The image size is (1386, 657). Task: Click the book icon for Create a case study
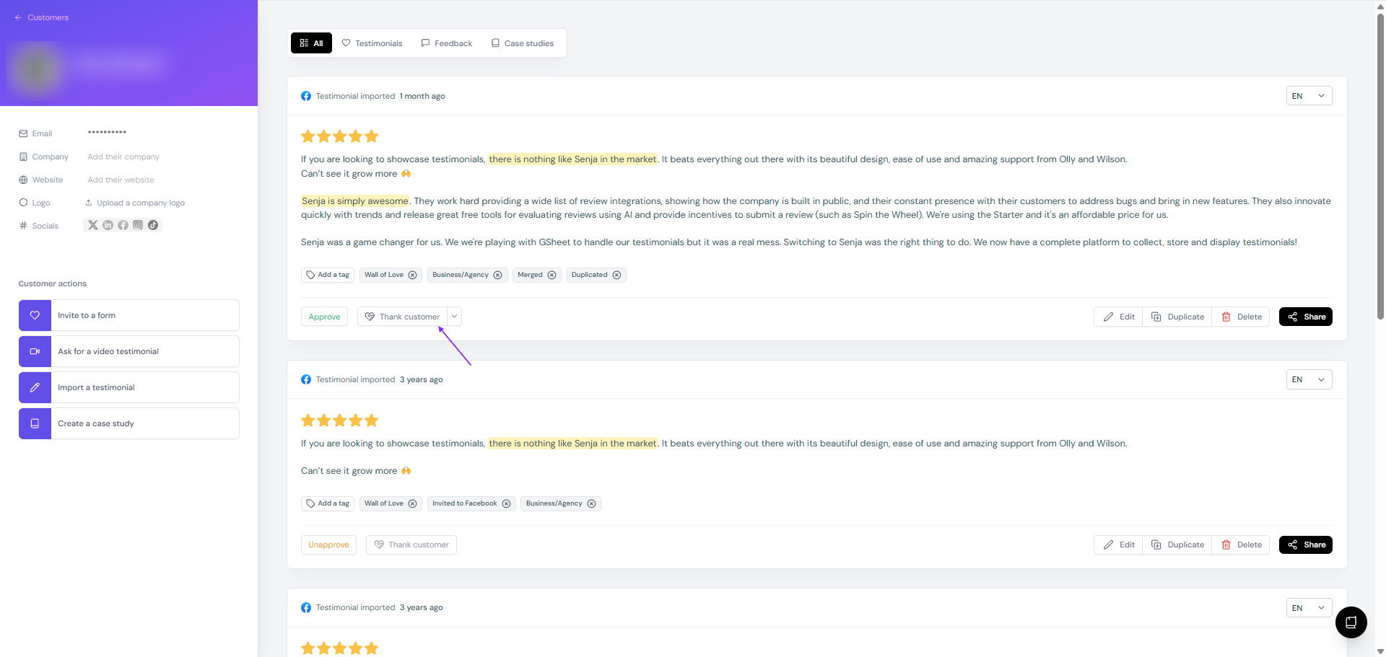coord(35,423)
